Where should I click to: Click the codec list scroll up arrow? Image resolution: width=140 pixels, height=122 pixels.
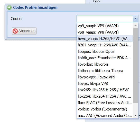(135, 25)
